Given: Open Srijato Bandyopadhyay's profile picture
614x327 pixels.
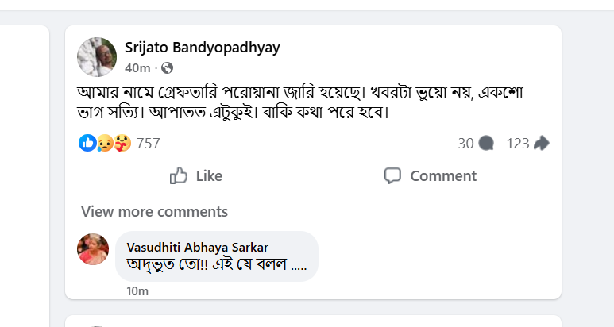Looking at the screenshot, I should tap(96, 57).
